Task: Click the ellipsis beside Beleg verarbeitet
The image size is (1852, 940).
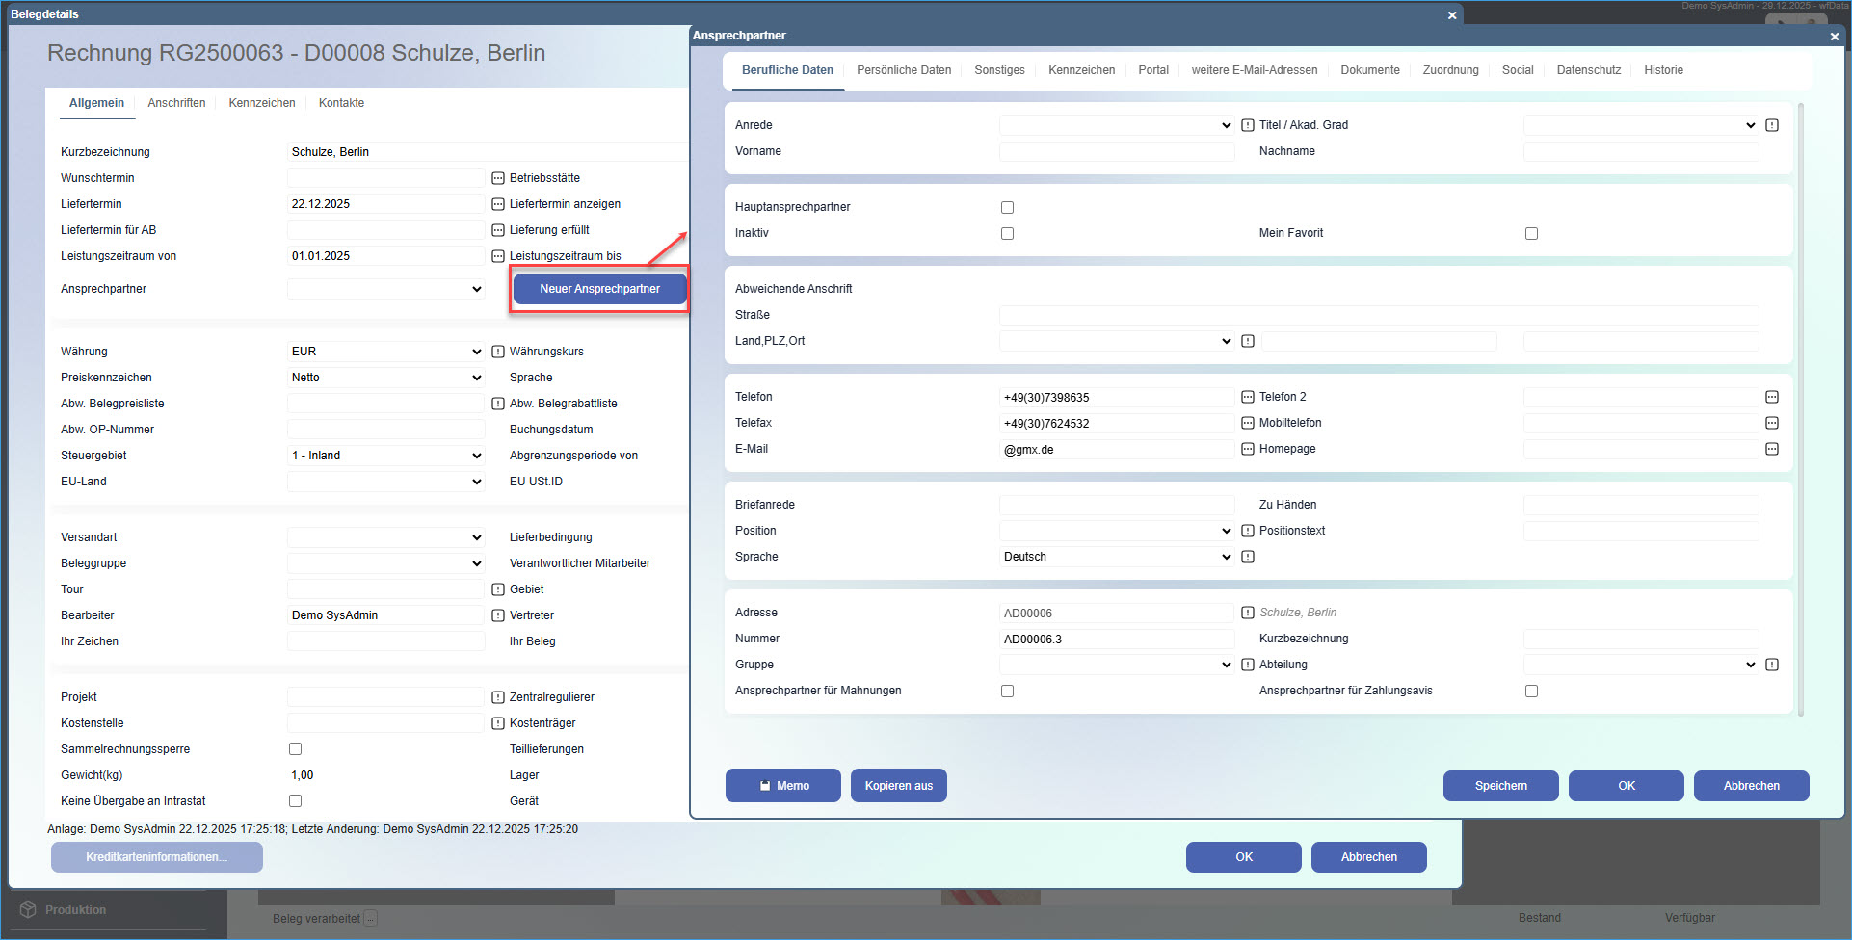Action: click(371, 918)
